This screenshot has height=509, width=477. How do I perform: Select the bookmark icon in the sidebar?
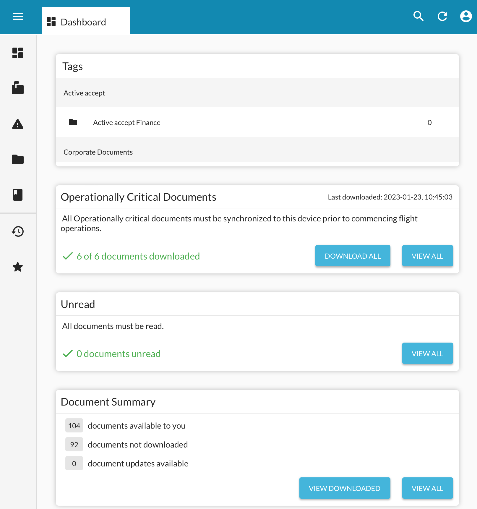[x=18, y=195]
